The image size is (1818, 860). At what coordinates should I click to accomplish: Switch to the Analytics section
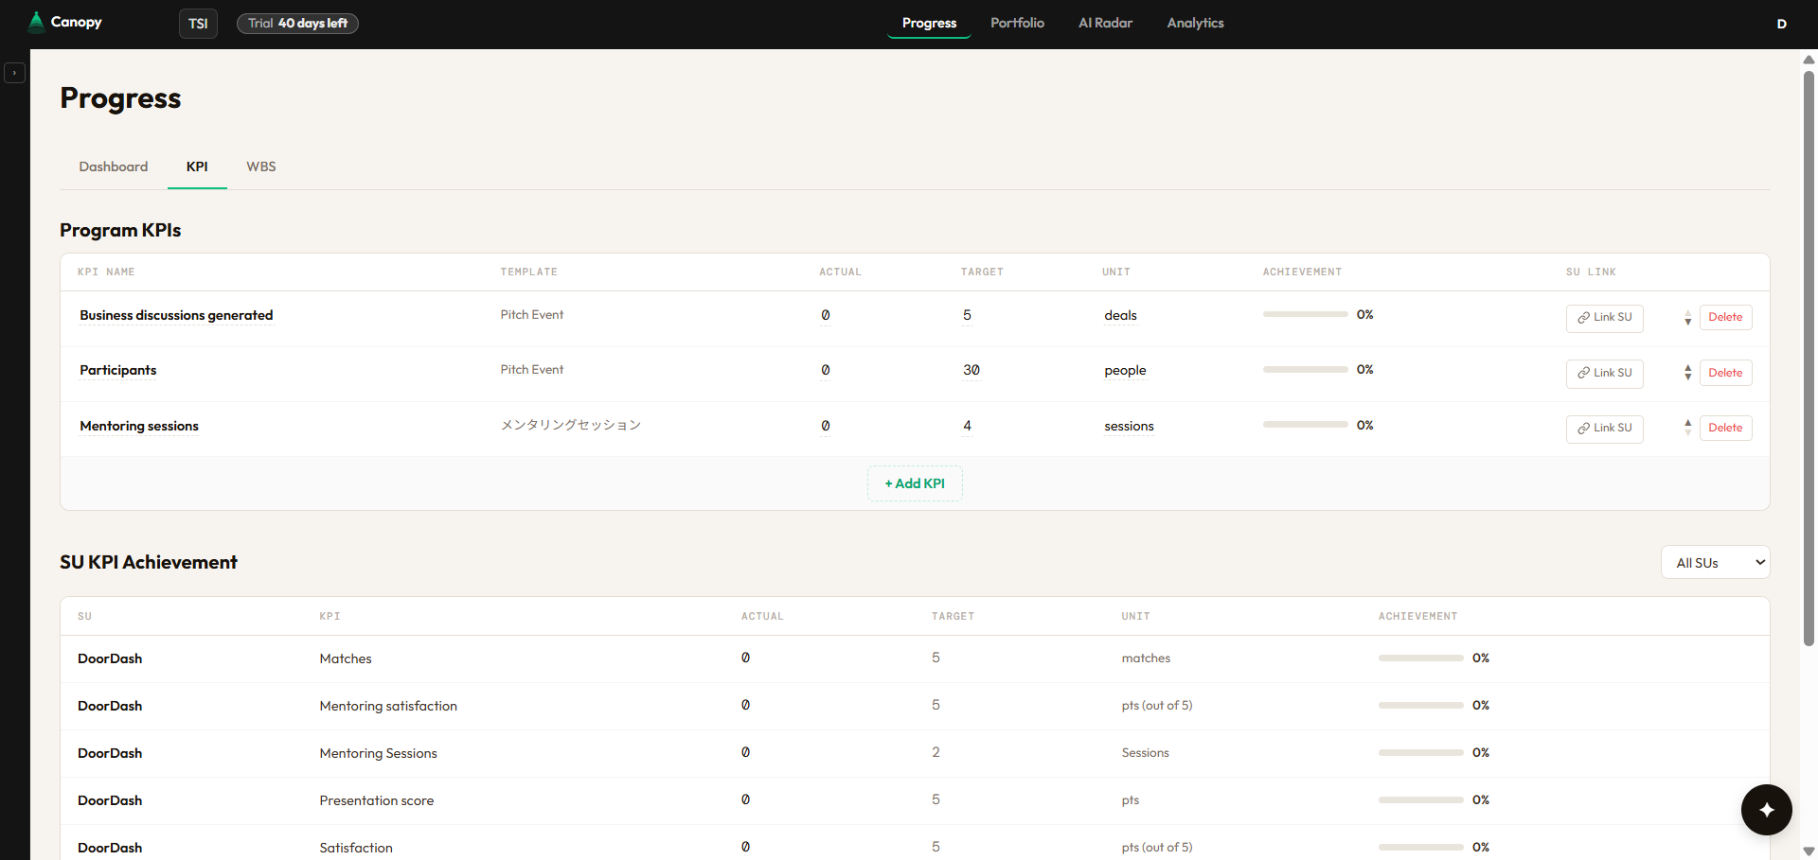pos(1195,23)
